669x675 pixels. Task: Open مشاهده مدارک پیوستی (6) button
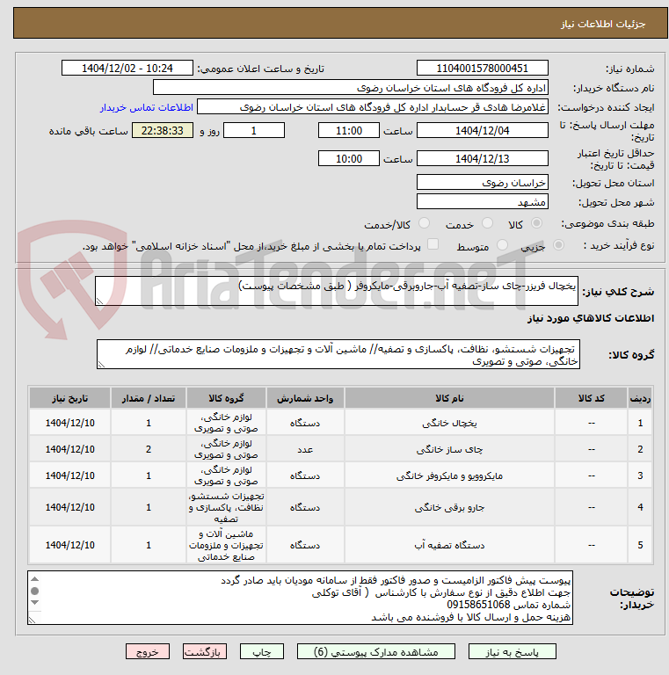[376, 652]
